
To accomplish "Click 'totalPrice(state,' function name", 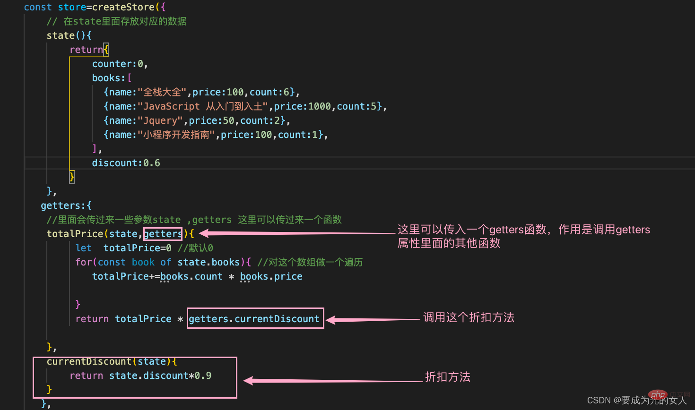I will pos(95,234).
